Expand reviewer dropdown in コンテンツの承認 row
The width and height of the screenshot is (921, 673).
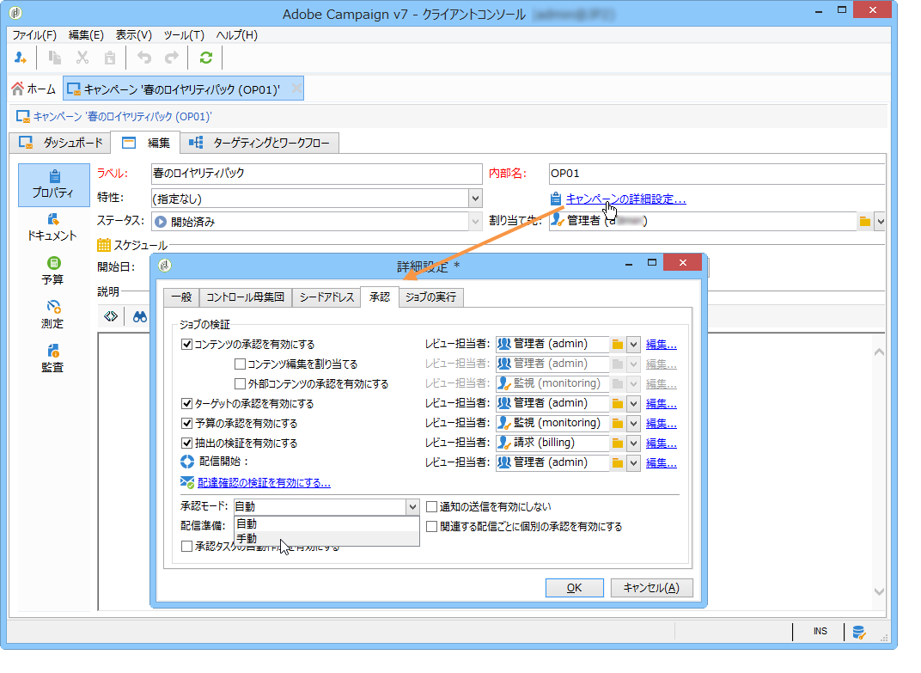click(x=633, y=345)
